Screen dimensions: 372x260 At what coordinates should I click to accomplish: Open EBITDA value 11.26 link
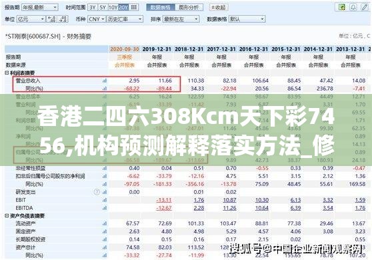(229, 208)
